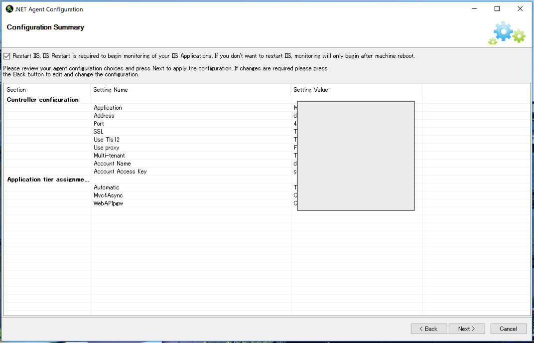The height and width of the screenshot is (343, 534).
Task: Click the Port setting row
Action: (99, 124)
